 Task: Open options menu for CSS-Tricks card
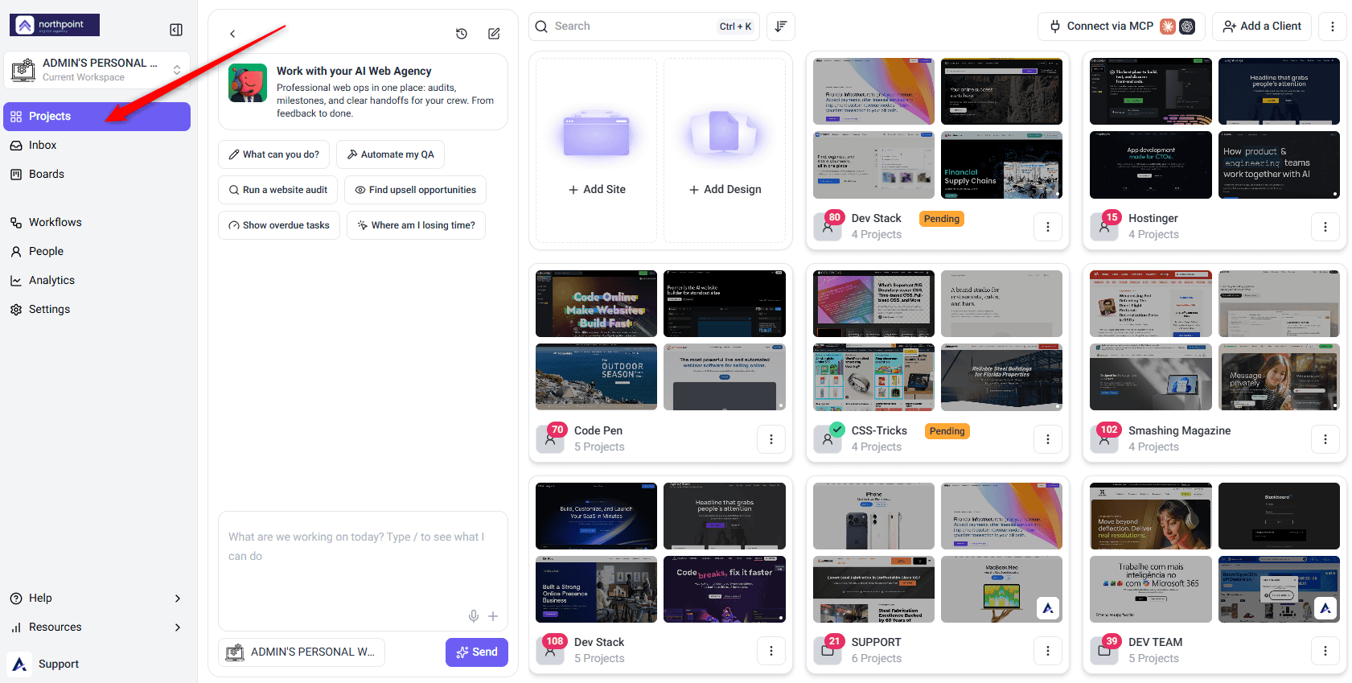[x=1048, y=439]
